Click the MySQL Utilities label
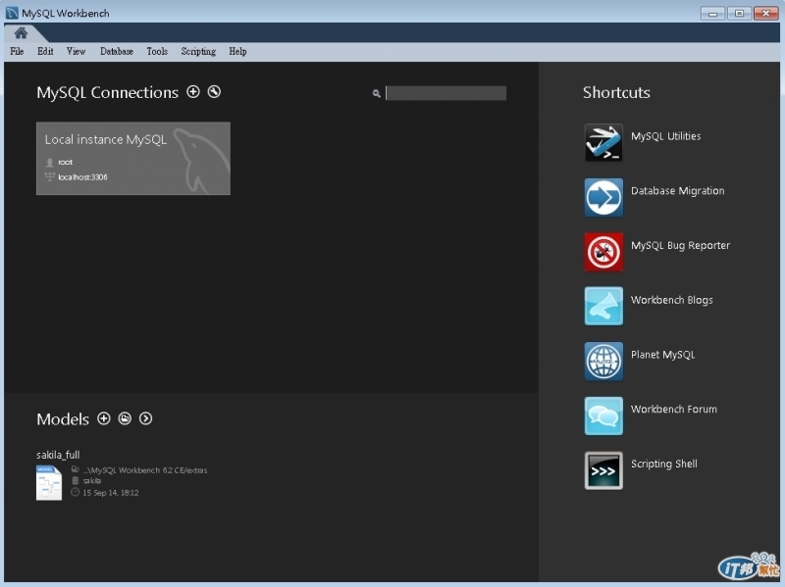Screen dimensions: 785x587 665,136
